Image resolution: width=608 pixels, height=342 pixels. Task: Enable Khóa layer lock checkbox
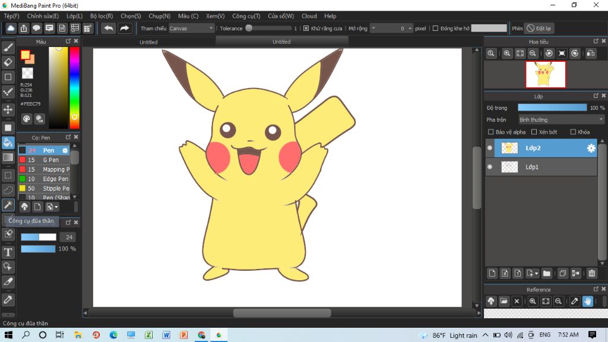pos(573,132)
